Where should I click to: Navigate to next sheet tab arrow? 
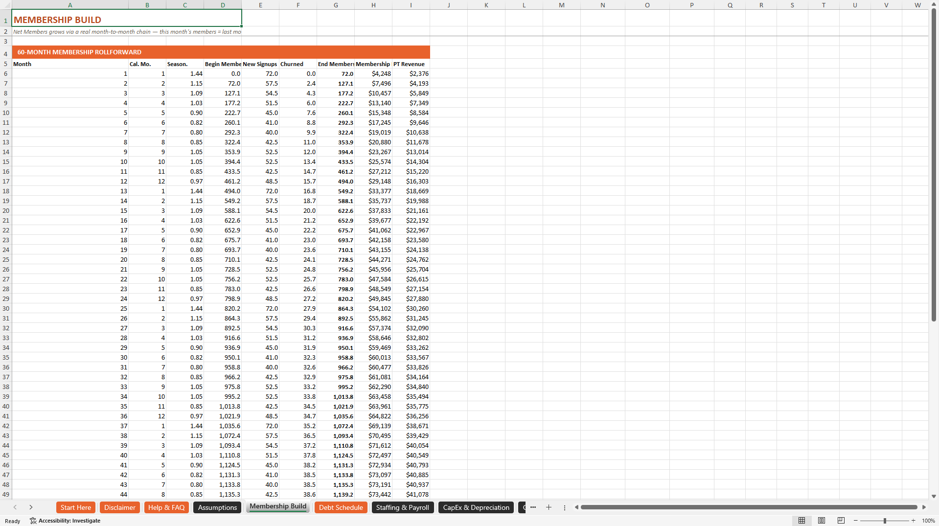31,507
